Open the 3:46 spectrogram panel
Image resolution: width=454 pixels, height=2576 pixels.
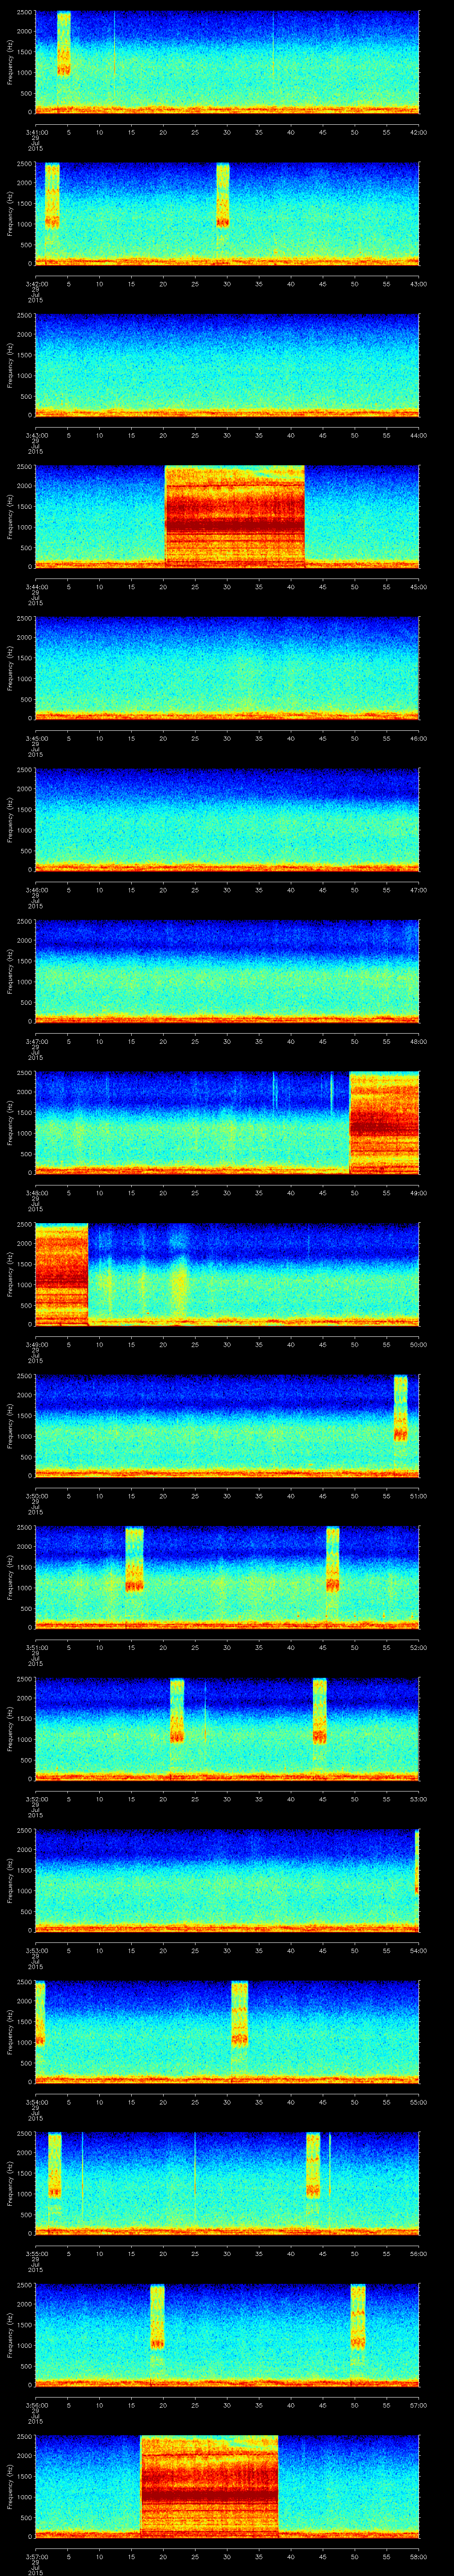(227, 819)
